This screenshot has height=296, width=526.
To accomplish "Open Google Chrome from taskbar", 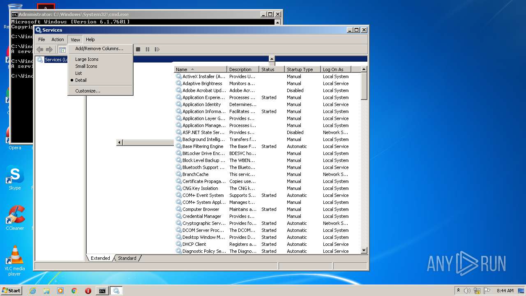I will click(74, 291).
